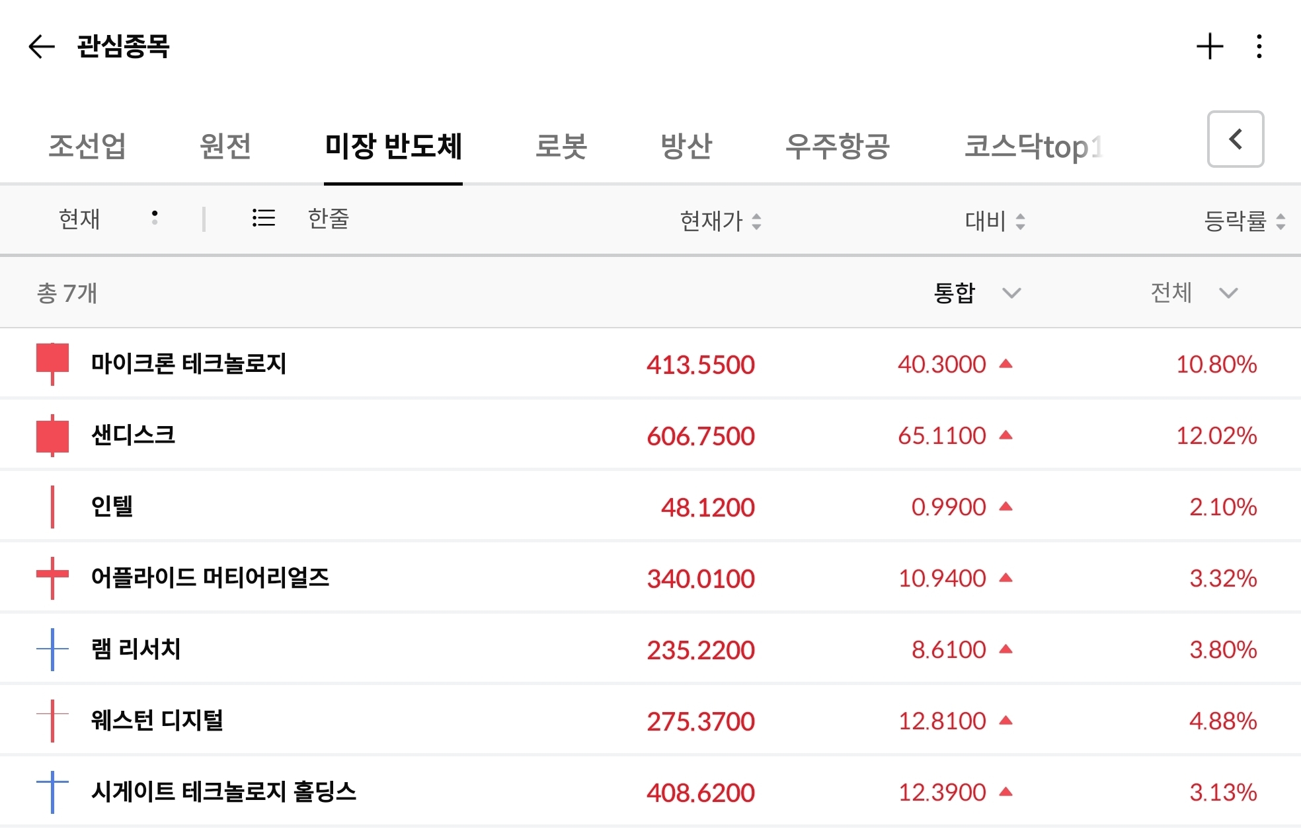Switch to the 우주항공 tab
The image size is (1301, 833).
pos(837,146)
